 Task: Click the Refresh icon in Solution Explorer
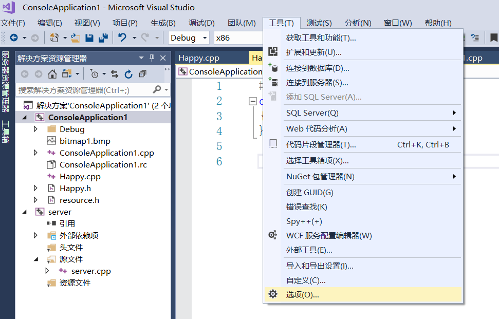pyautogui.click(x=128, y=74)
